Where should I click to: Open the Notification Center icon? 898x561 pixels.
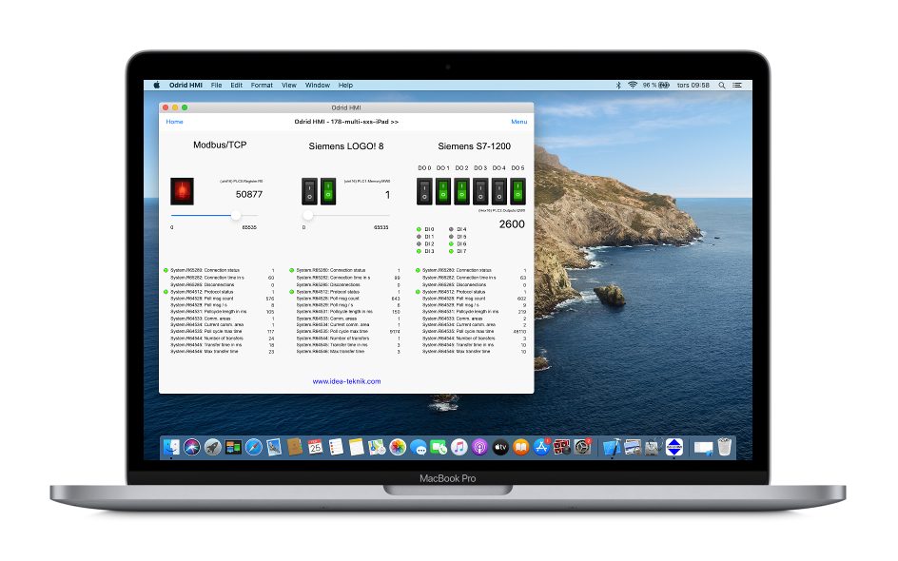pyautogui.click(x=737, y=86)
